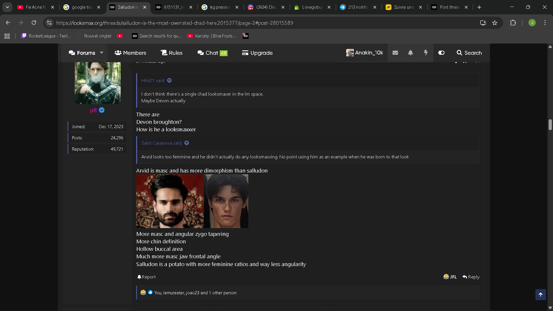Jump to Hihi21's quoted post arrow
This screenshot has width=553, height=311.
point(169,81)
